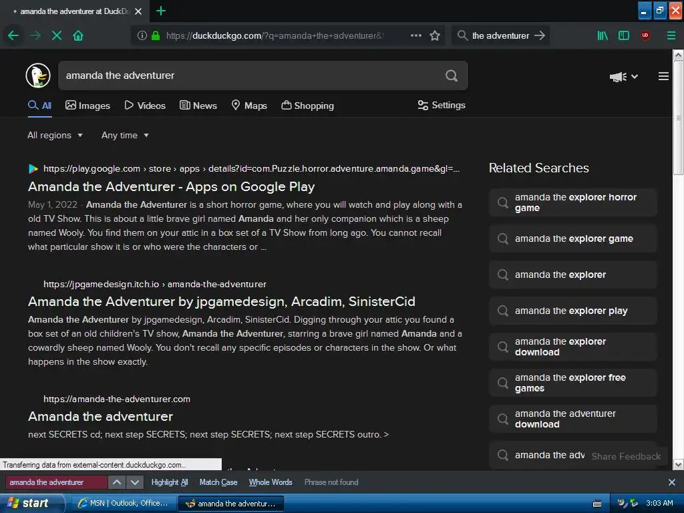This screenshot has width=684, height=513.
Task: Click the play.google.com result URL
Action: [x=251, y=168]
